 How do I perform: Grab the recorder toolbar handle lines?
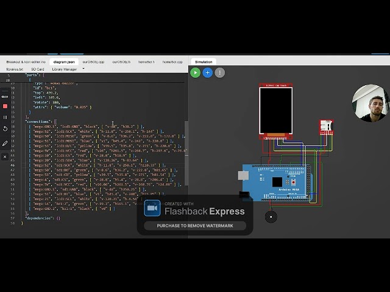pos(5,91)
